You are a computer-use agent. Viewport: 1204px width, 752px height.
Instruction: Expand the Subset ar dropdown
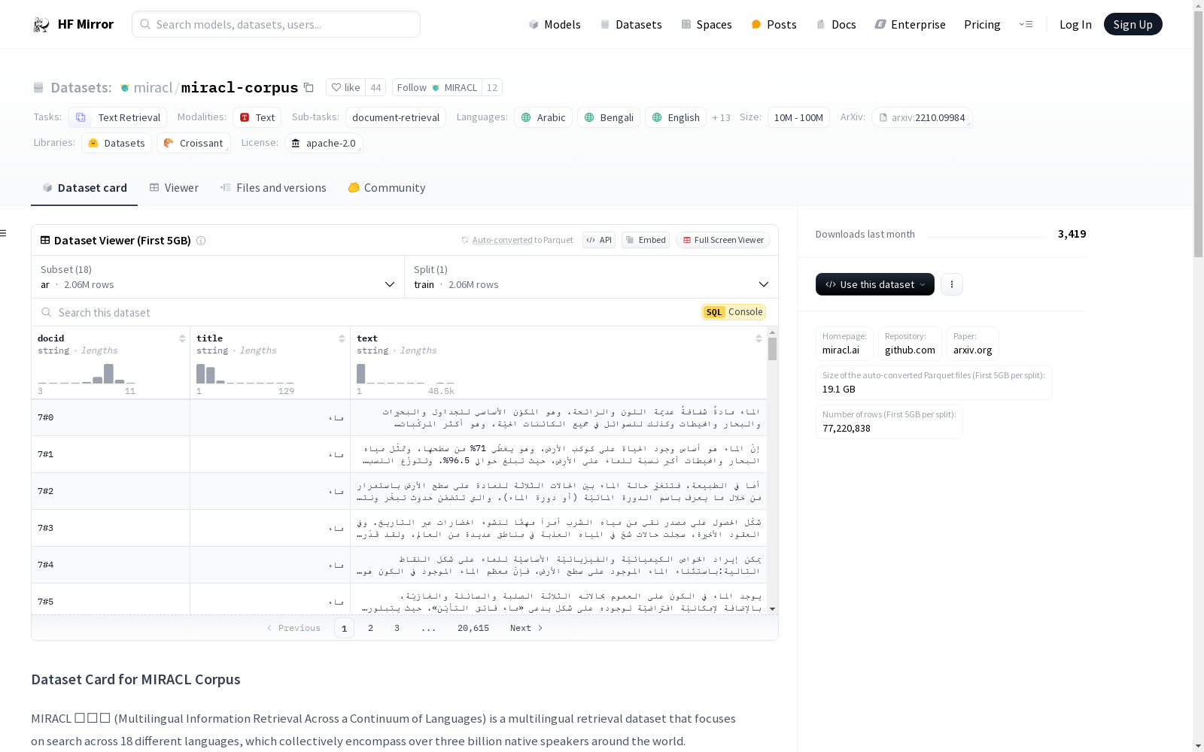tap(217, 277)
